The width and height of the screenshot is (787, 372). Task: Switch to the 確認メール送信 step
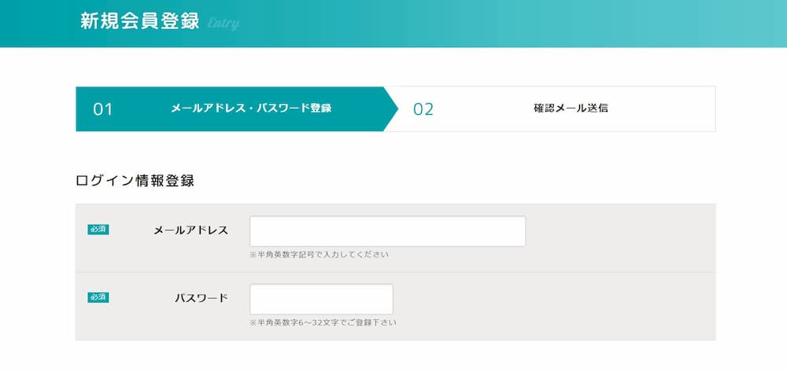[571, 109]
